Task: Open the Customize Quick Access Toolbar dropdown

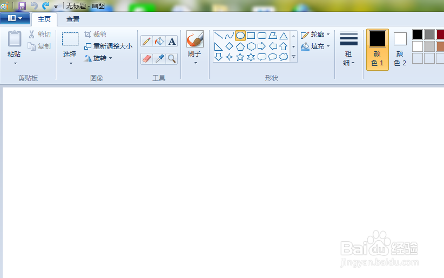Action: pyautogui.click(x=56, y=6)
